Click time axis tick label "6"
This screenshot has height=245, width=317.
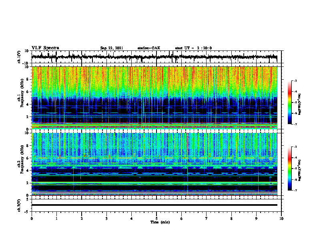182,219
